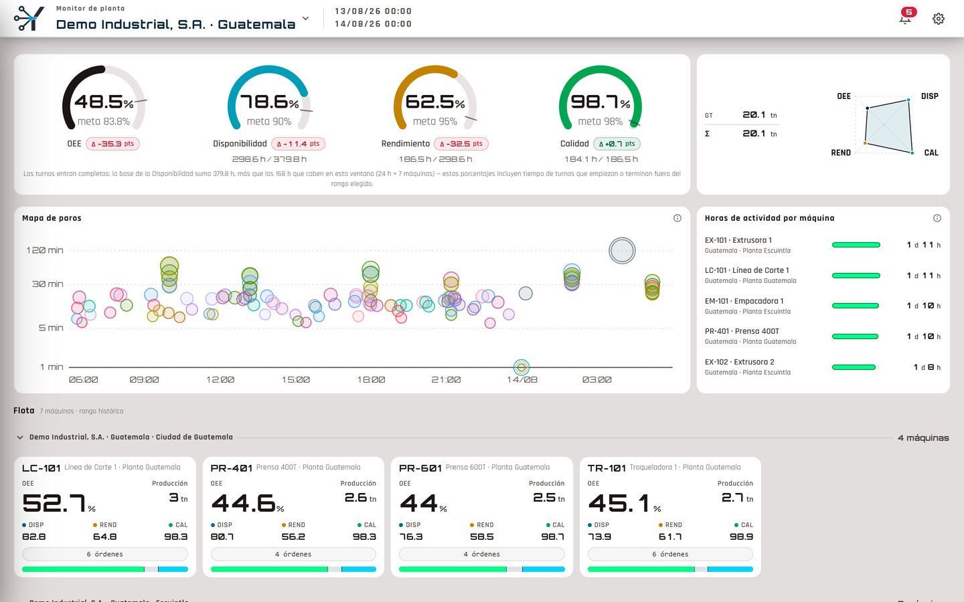
Task: Collapse the Ciudad de Guatemala machine group
Action: coord(20,437)
